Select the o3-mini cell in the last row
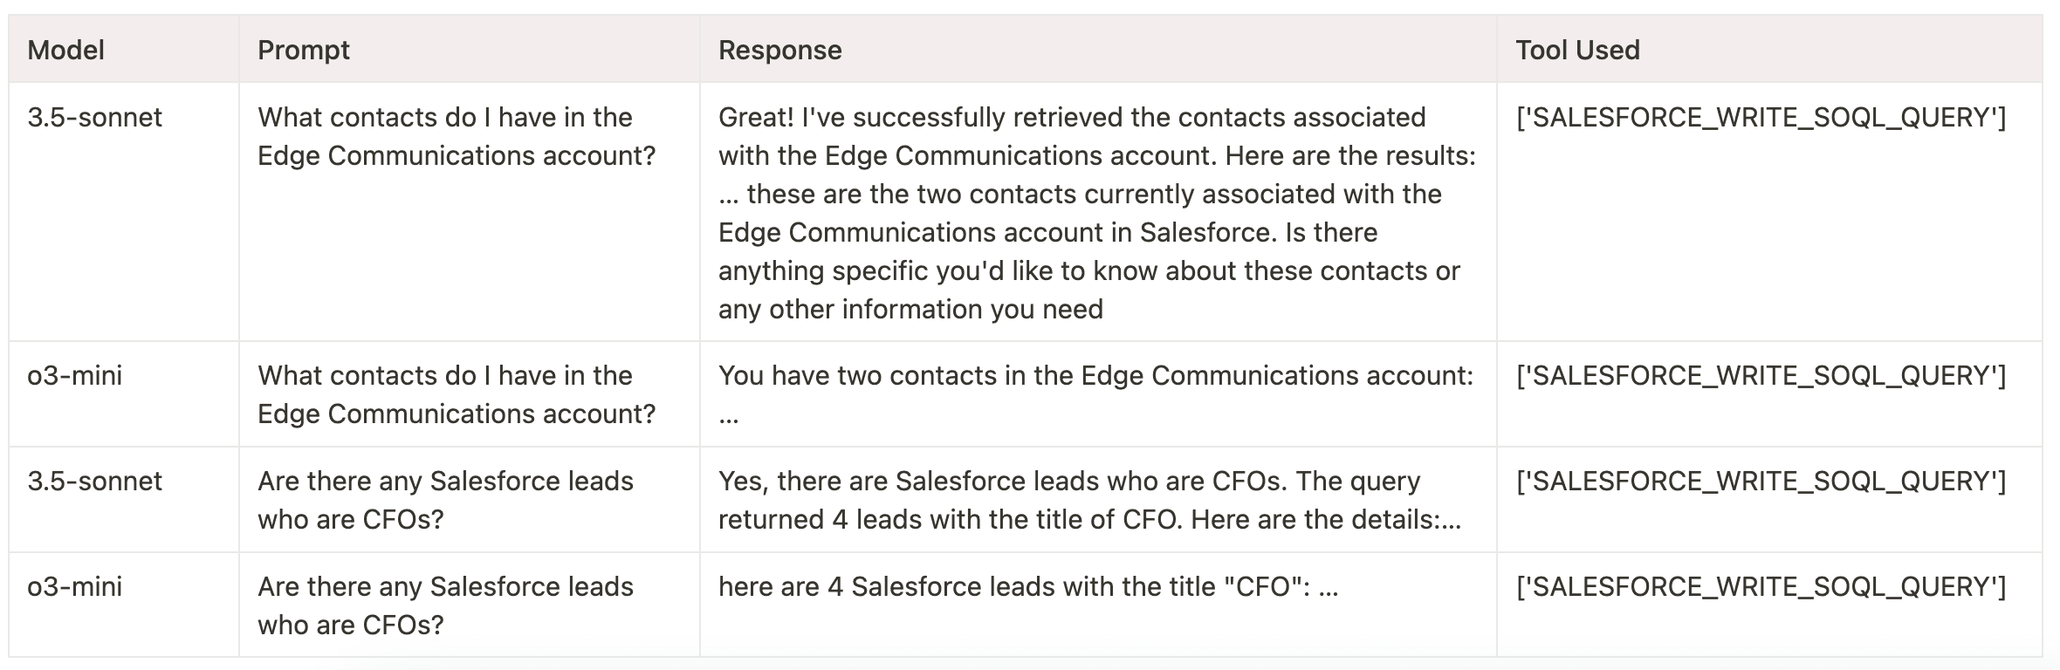 (75, 586)
